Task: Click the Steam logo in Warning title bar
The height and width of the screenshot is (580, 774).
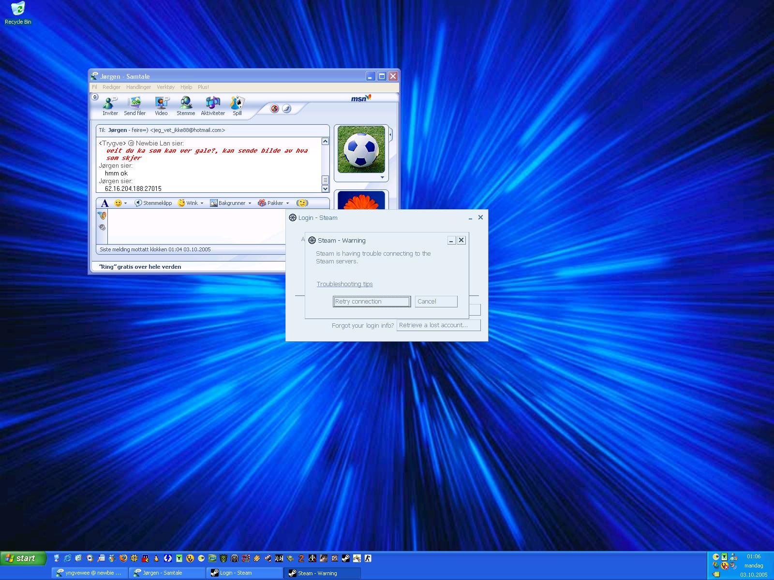Action: click(312, 240)
